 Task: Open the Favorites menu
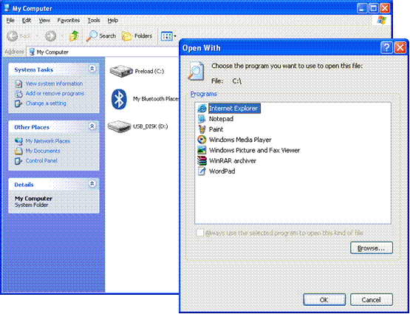pyautogui.click(x=69, y=21)
